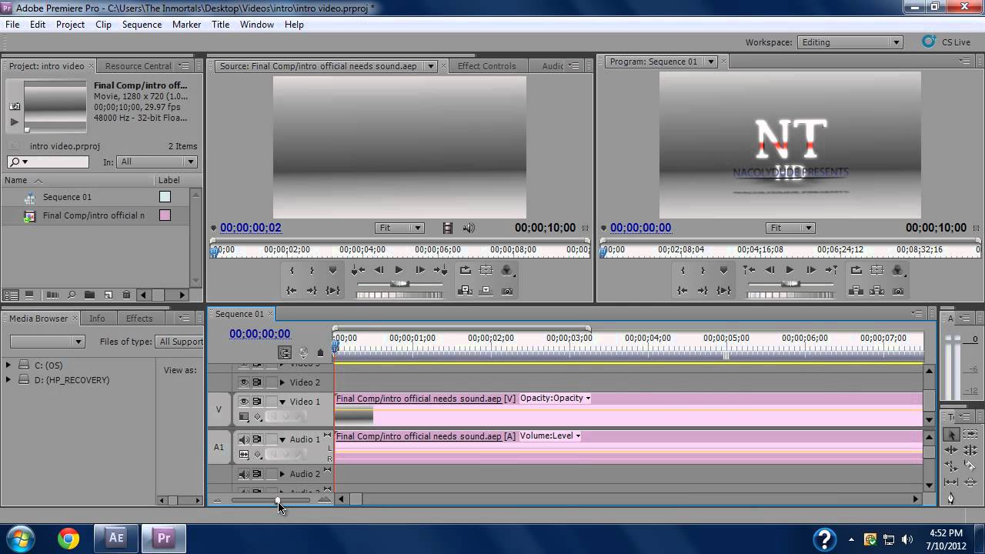Click Find magnifier in Project panel
Screen dimensions: 985x554
pos(71,295)
